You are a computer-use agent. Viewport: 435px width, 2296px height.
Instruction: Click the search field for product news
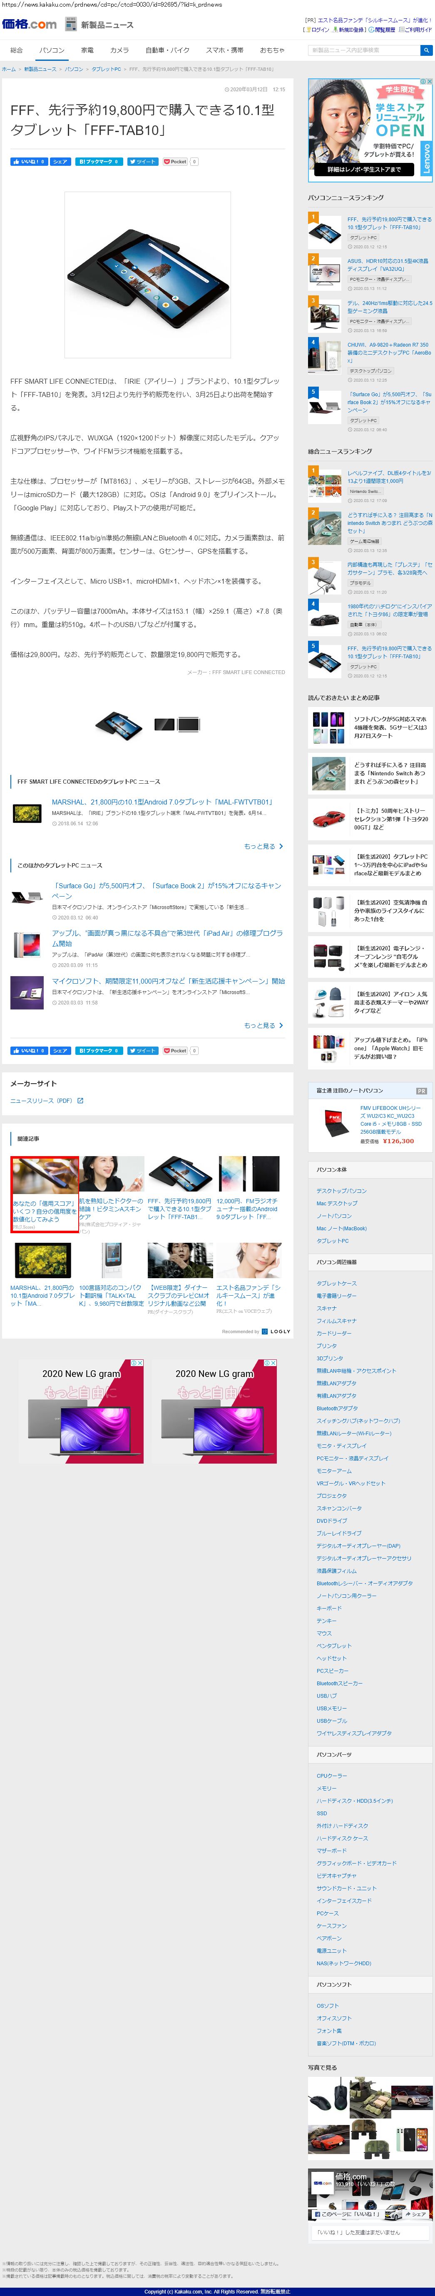coord(364,50)
